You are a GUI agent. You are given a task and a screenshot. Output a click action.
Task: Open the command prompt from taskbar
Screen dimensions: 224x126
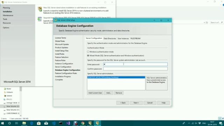(x=61, y=123)
